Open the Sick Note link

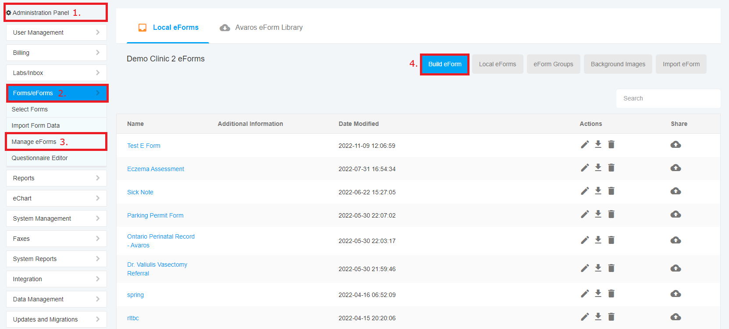coord(140,192)
